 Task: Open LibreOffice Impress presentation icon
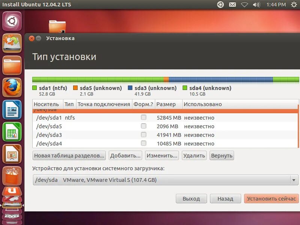tap(12, 154)
